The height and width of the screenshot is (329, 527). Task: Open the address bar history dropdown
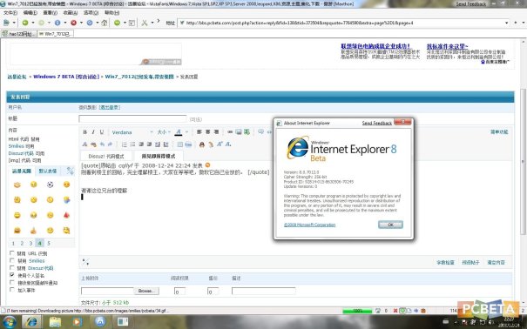pos(506,23)
